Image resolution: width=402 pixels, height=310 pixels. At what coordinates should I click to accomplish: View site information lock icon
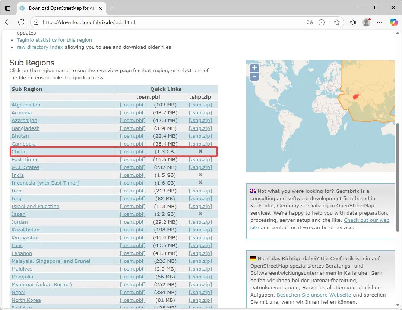click(37, 22)
